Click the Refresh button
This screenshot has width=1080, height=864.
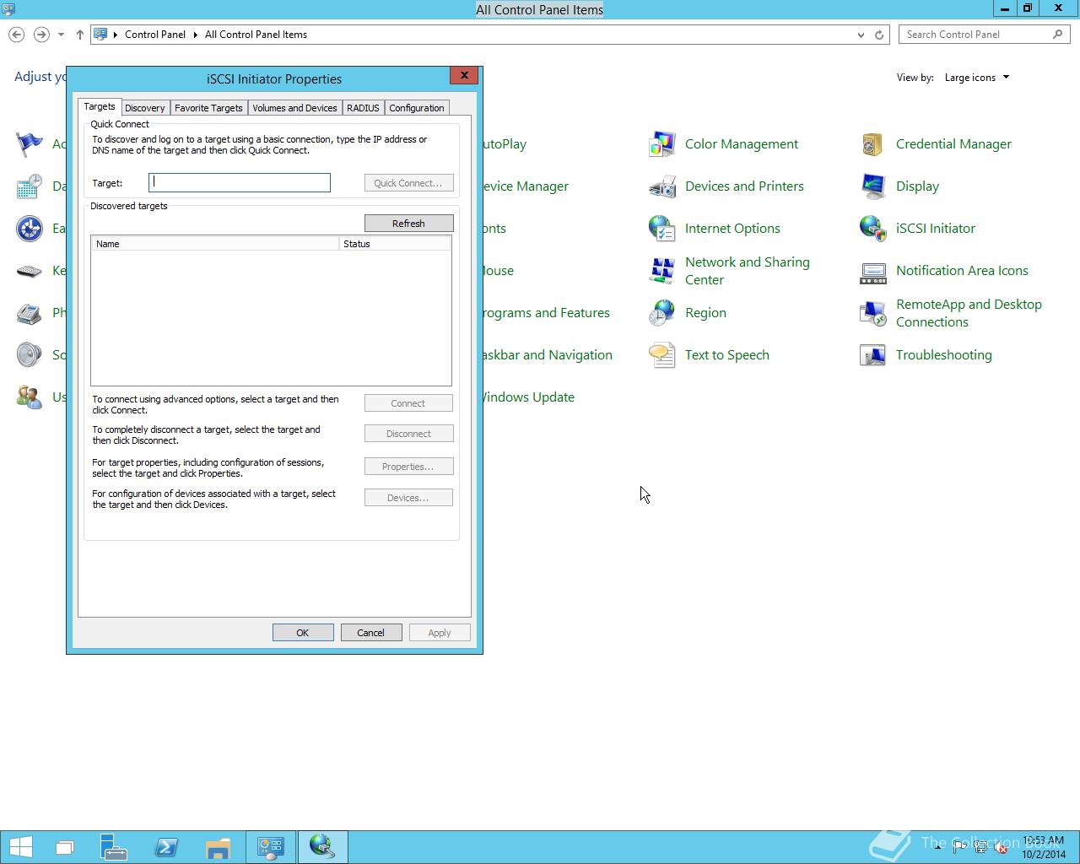pos(408,224)
